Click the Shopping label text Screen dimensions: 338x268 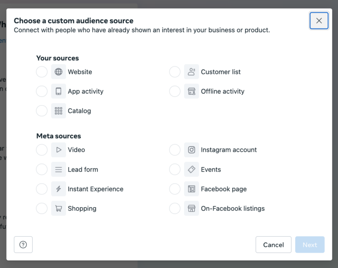(x=82, y=209)
